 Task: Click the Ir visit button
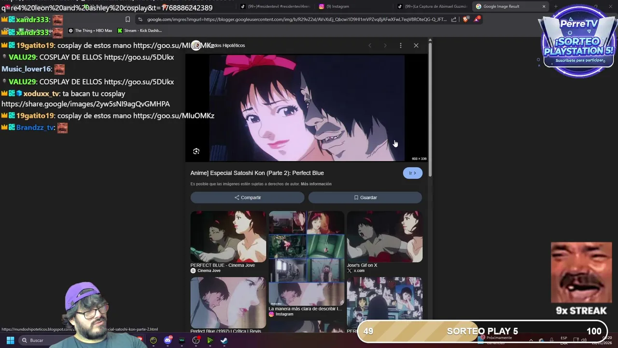pyautogui.click(x=412, y=173)
